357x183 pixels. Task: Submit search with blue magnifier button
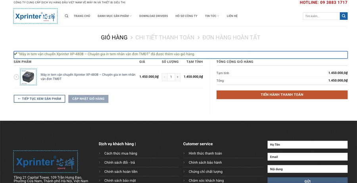tap(344, 16)
